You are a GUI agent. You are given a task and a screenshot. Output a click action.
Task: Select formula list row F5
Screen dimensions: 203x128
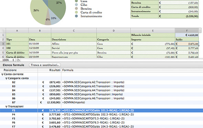(101, 118)
